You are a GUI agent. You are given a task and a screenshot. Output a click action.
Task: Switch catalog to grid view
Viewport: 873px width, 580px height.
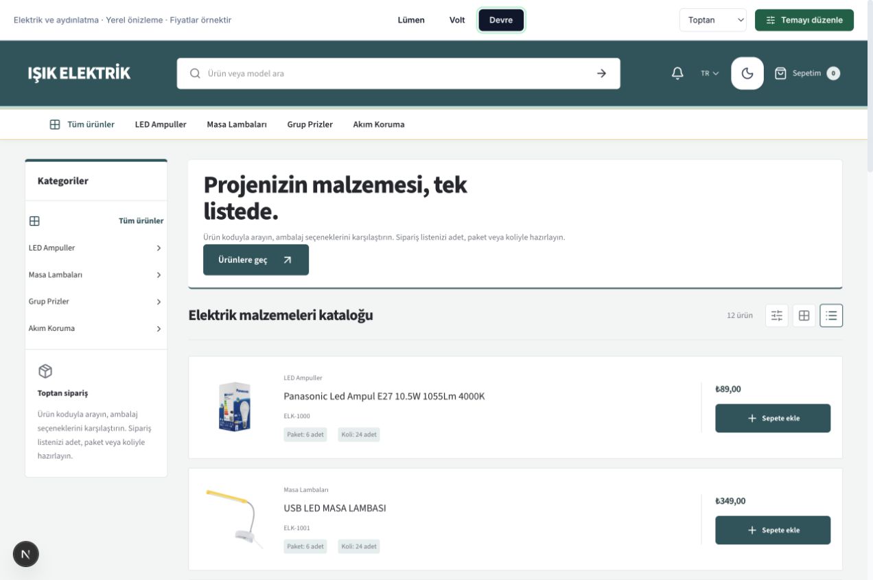tap(804, 316)
